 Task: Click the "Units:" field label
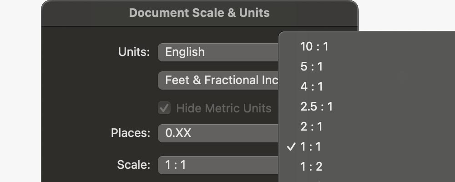134,52
